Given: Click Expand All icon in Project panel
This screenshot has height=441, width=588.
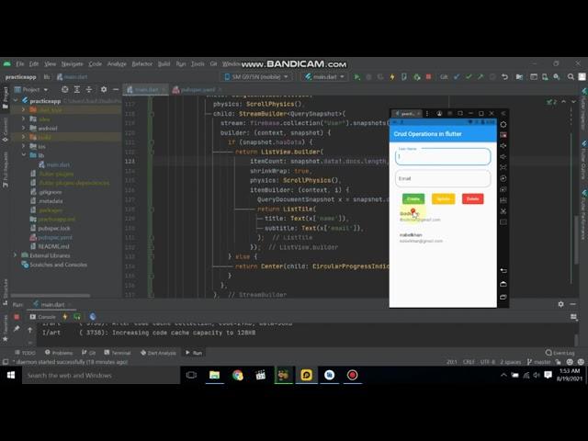Looking at the screenshot, I should pos(77,90).
